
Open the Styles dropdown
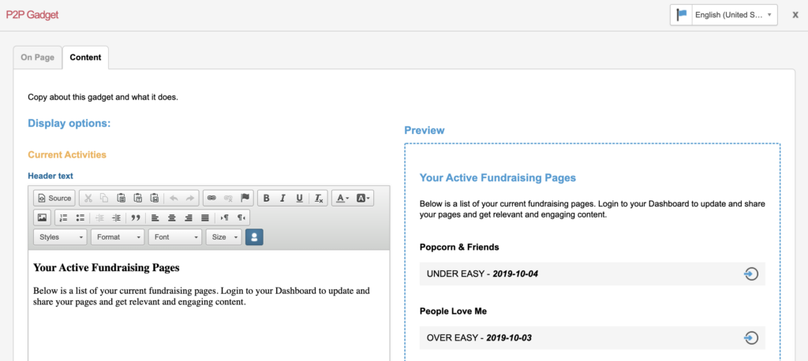(61, 236)
